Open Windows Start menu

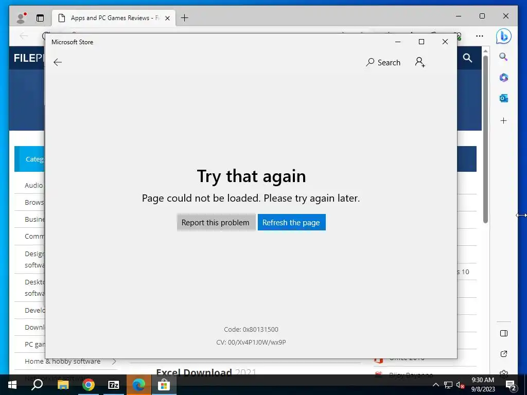(x=12, y=385)
